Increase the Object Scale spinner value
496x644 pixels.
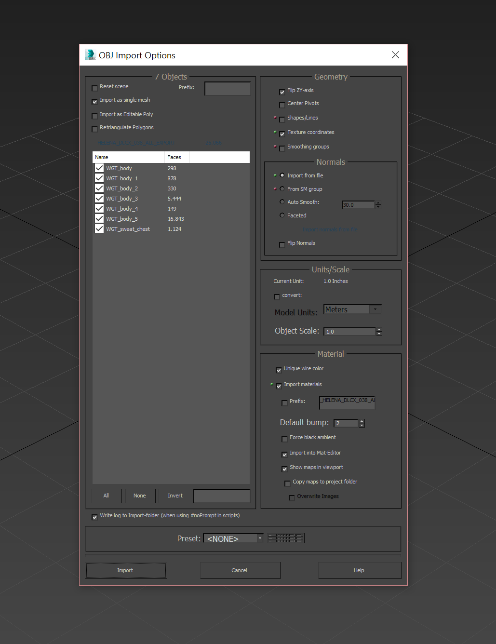pyautogui.click(x=379, y=329)
